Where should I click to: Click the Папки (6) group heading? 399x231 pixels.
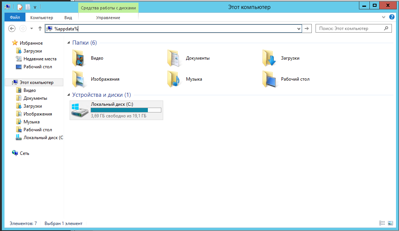[85, 43]
